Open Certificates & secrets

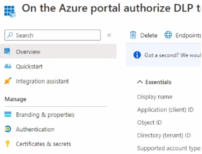tap(43, 144)
